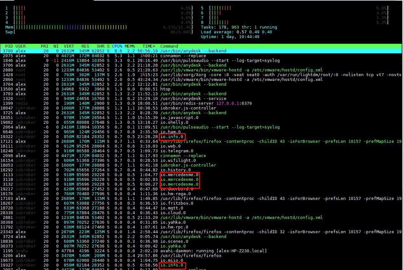Viewport: 403px width, 270px height.
Task: Select PID 3113 io.mercedesme.0 row
Action: (201, 175)
